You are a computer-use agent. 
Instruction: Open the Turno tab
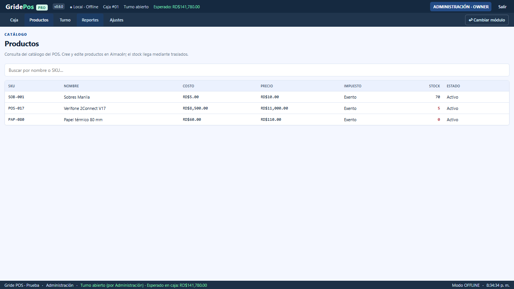pyautogui.click(x=65, y=20)
